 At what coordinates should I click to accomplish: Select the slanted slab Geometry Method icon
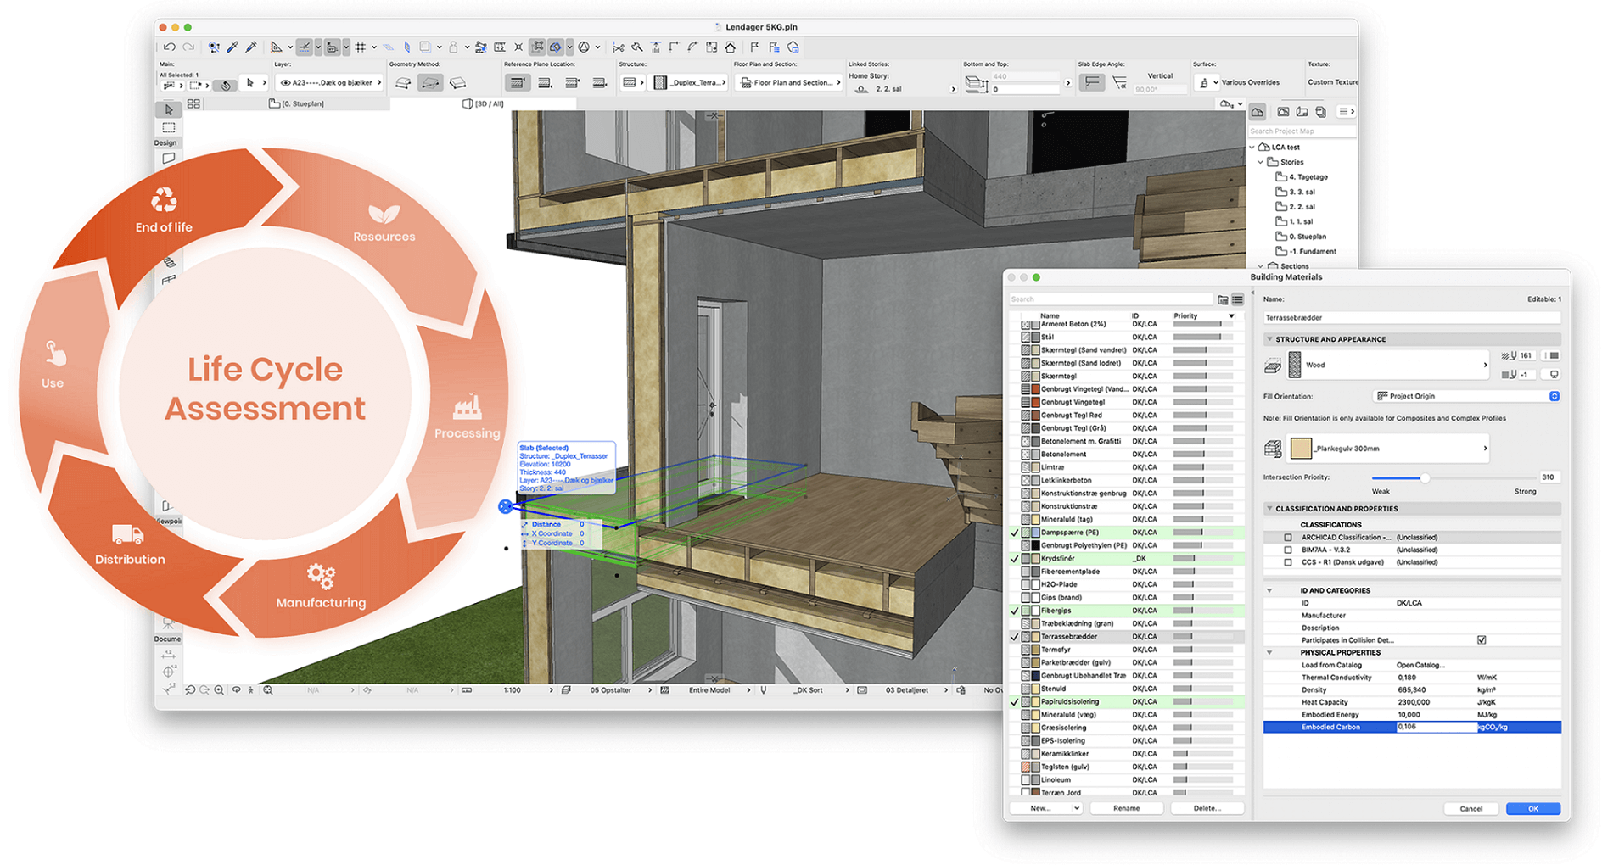(x=429, y=84)
